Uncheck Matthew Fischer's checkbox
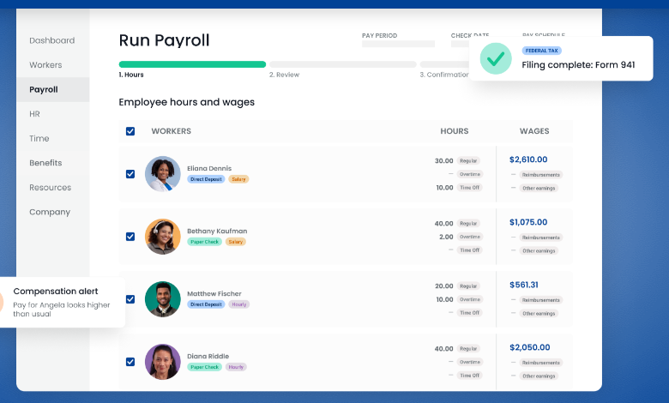Viewport: 669px width, 403px height. [x=130, y=299]
